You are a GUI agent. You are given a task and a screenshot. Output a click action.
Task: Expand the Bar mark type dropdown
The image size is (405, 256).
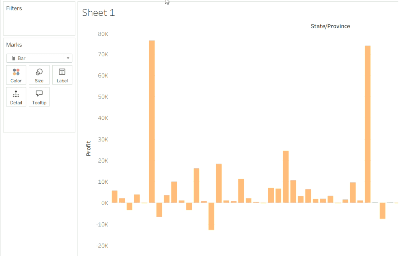pyautogui.click(x=68, y=58)
